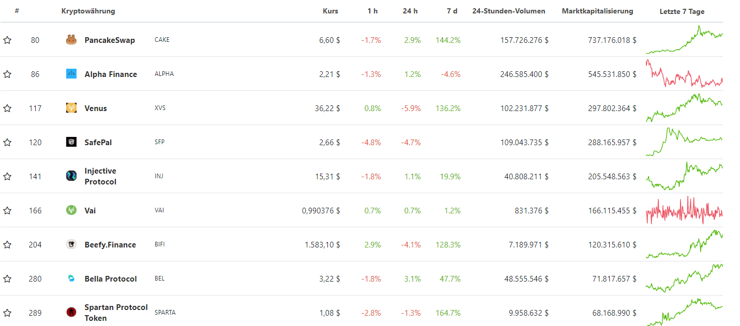740x326 pixels.
Task: Click the PancakeSwap pancake logo icon
Action: tap(71, 40)
